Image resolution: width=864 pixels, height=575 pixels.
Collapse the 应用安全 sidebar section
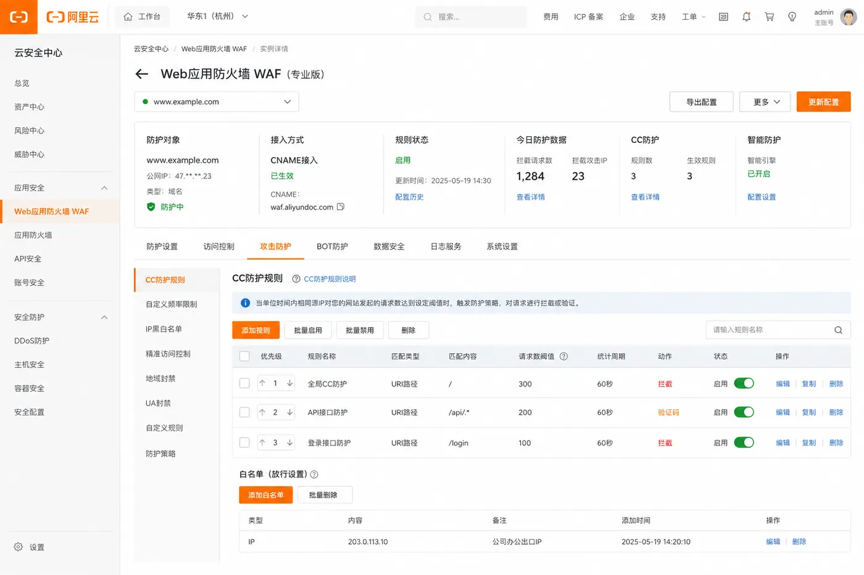(104, 188)
